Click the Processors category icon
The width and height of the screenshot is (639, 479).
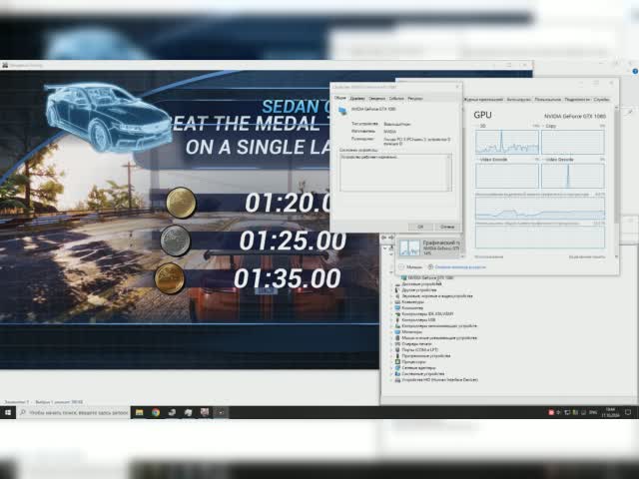click(397, 361)
